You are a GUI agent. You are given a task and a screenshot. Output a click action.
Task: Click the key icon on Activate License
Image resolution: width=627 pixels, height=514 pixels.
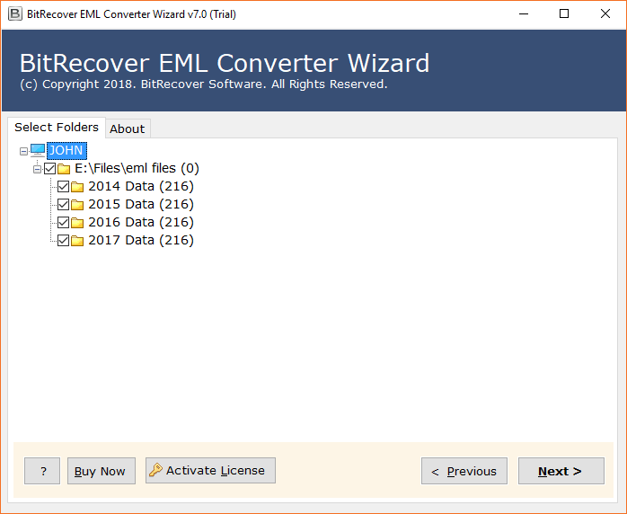coord(156,471)
